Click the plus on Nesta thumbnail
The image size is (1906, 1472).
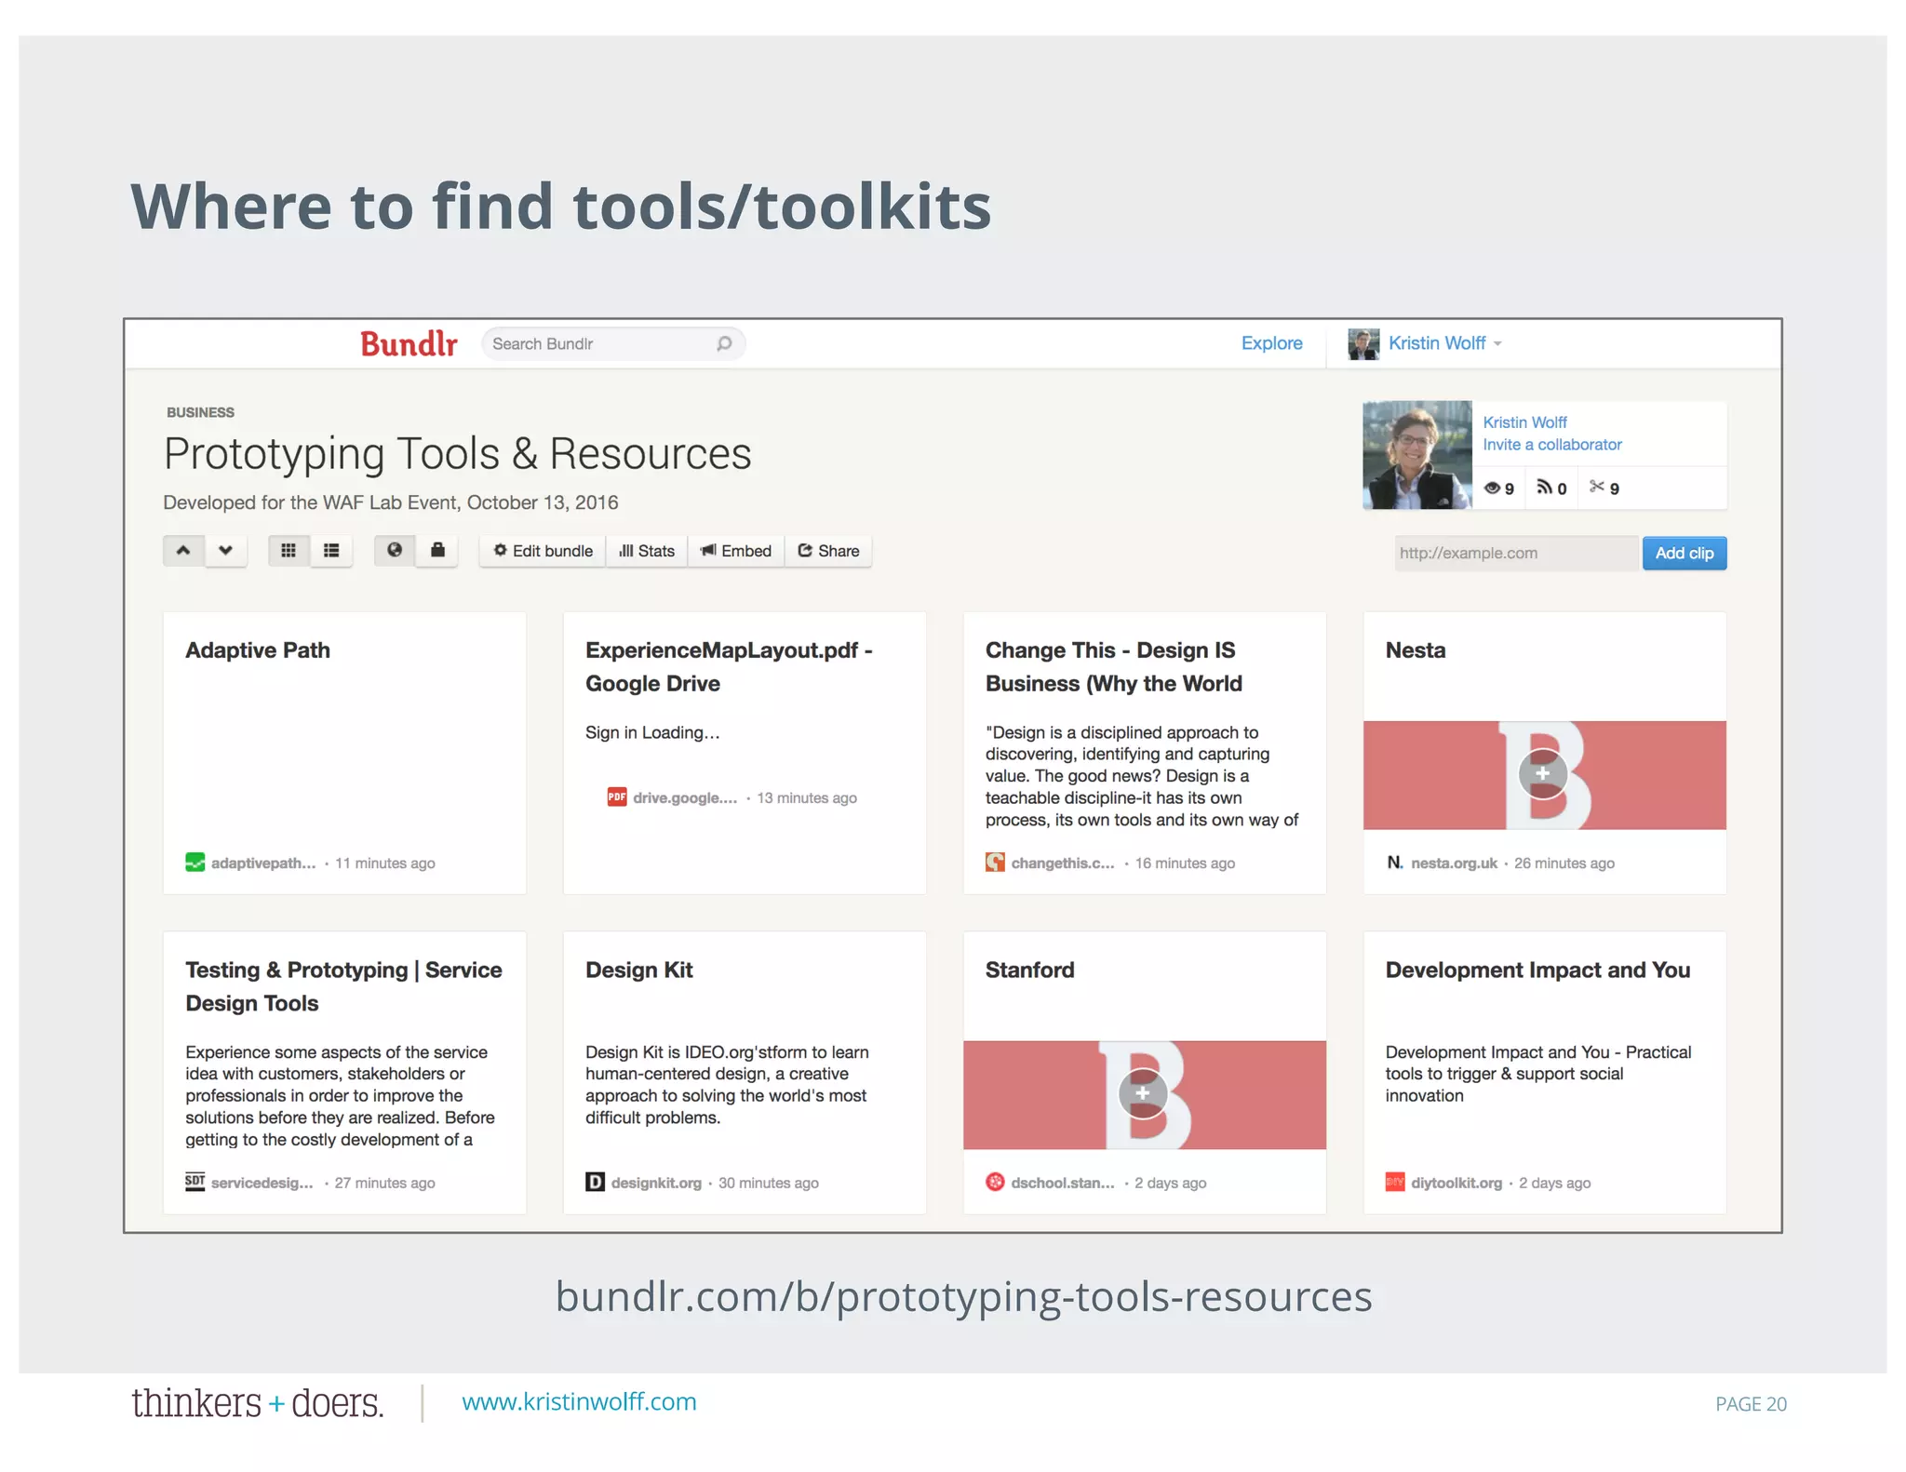pos(1543,774)
